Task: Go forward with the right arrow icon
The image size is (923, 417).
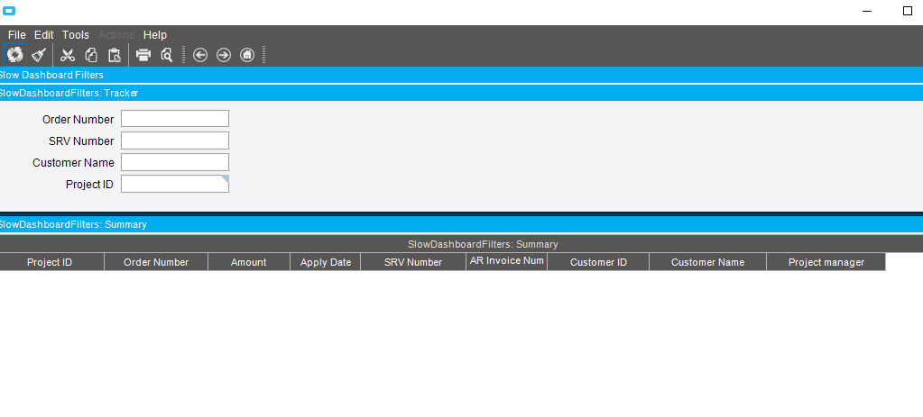Action: click(x=224, y=55)
